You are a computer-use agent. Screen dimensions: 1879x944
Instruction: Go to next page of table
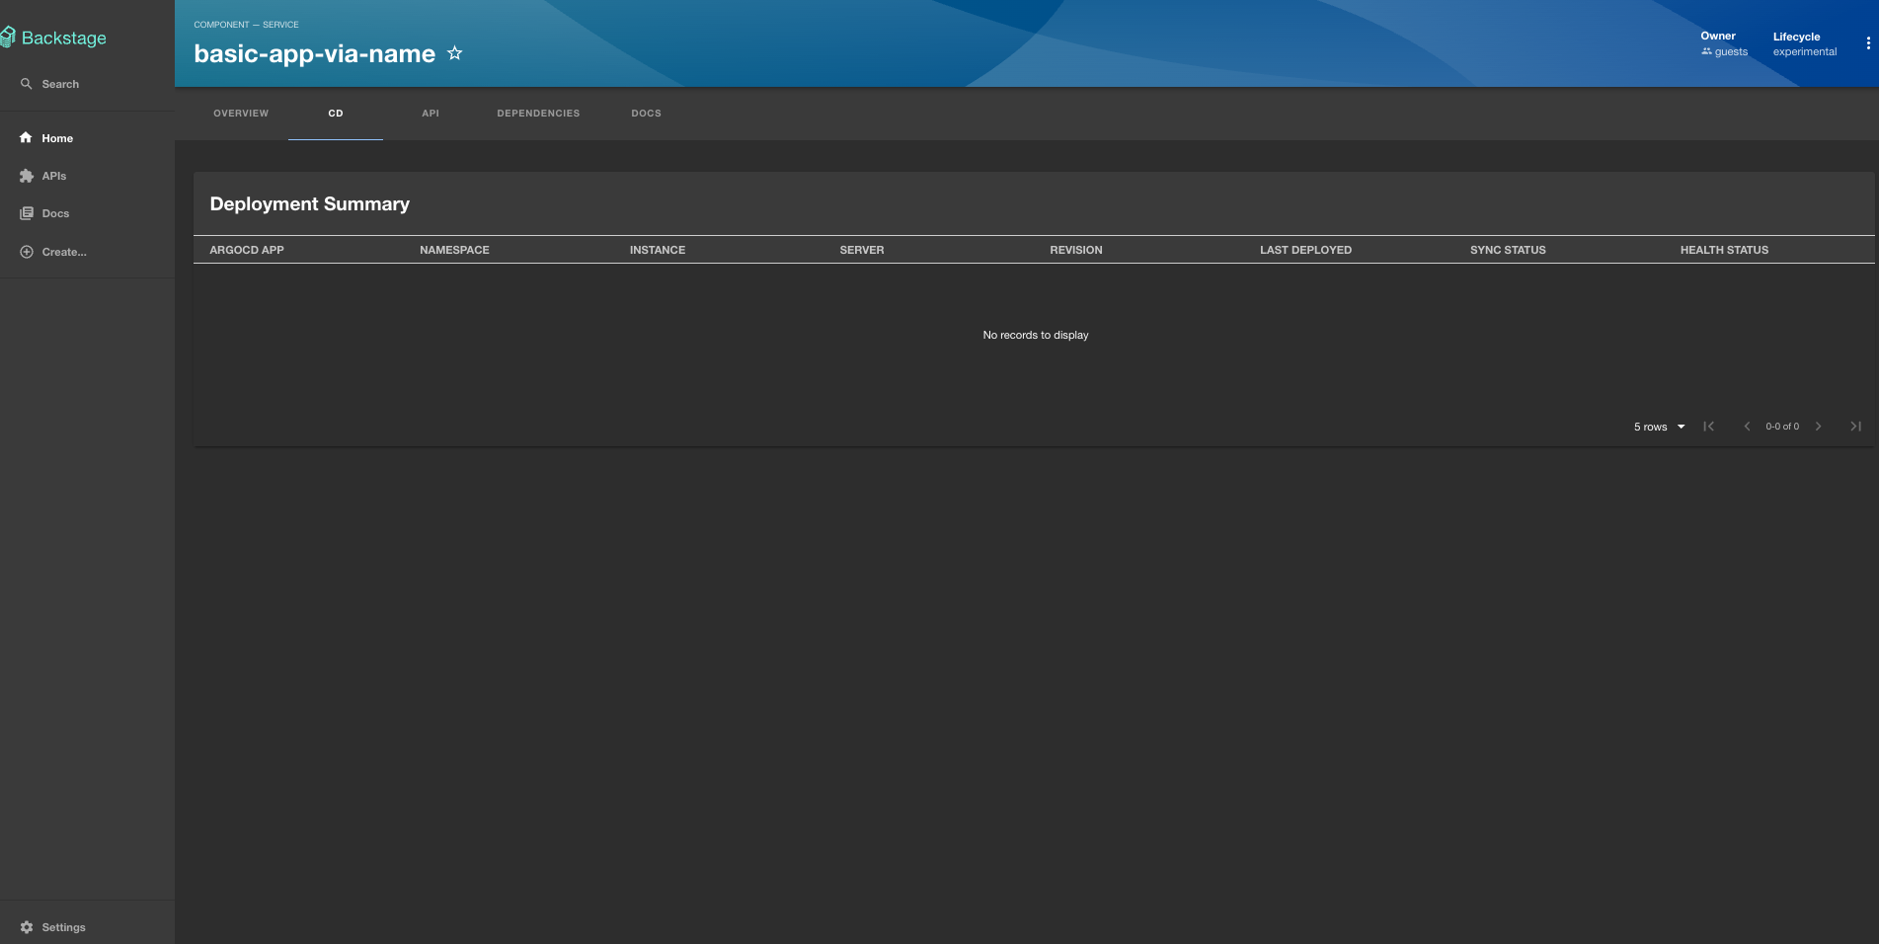point(1818,427)
